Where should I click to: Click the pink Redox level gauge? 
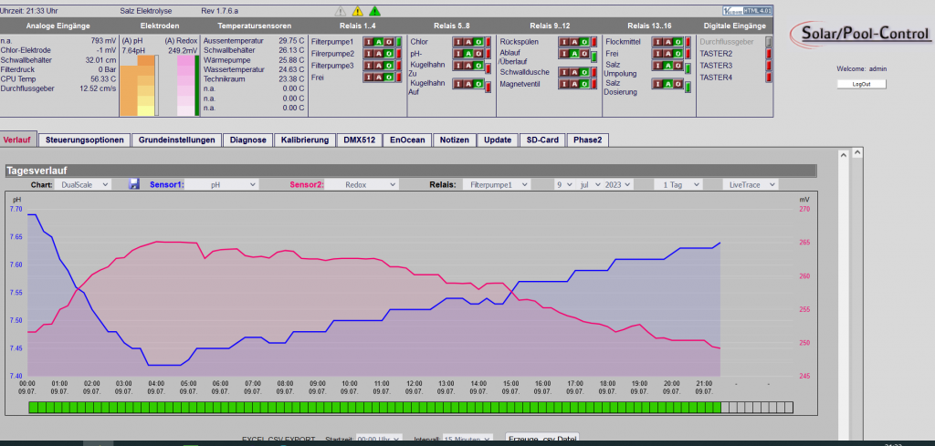click(x=185, y=86)
